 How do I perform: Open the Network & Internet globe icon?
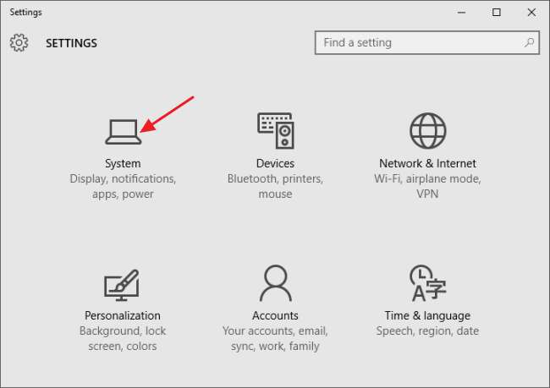coord(427,131)
